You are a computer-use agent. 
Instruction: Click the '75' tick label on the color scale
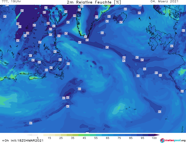point(119,138)
